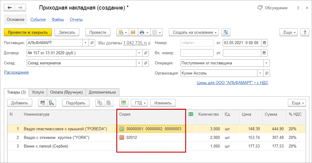
Task: Click the envelope email icon in toolbar
Action: [133, 32]
